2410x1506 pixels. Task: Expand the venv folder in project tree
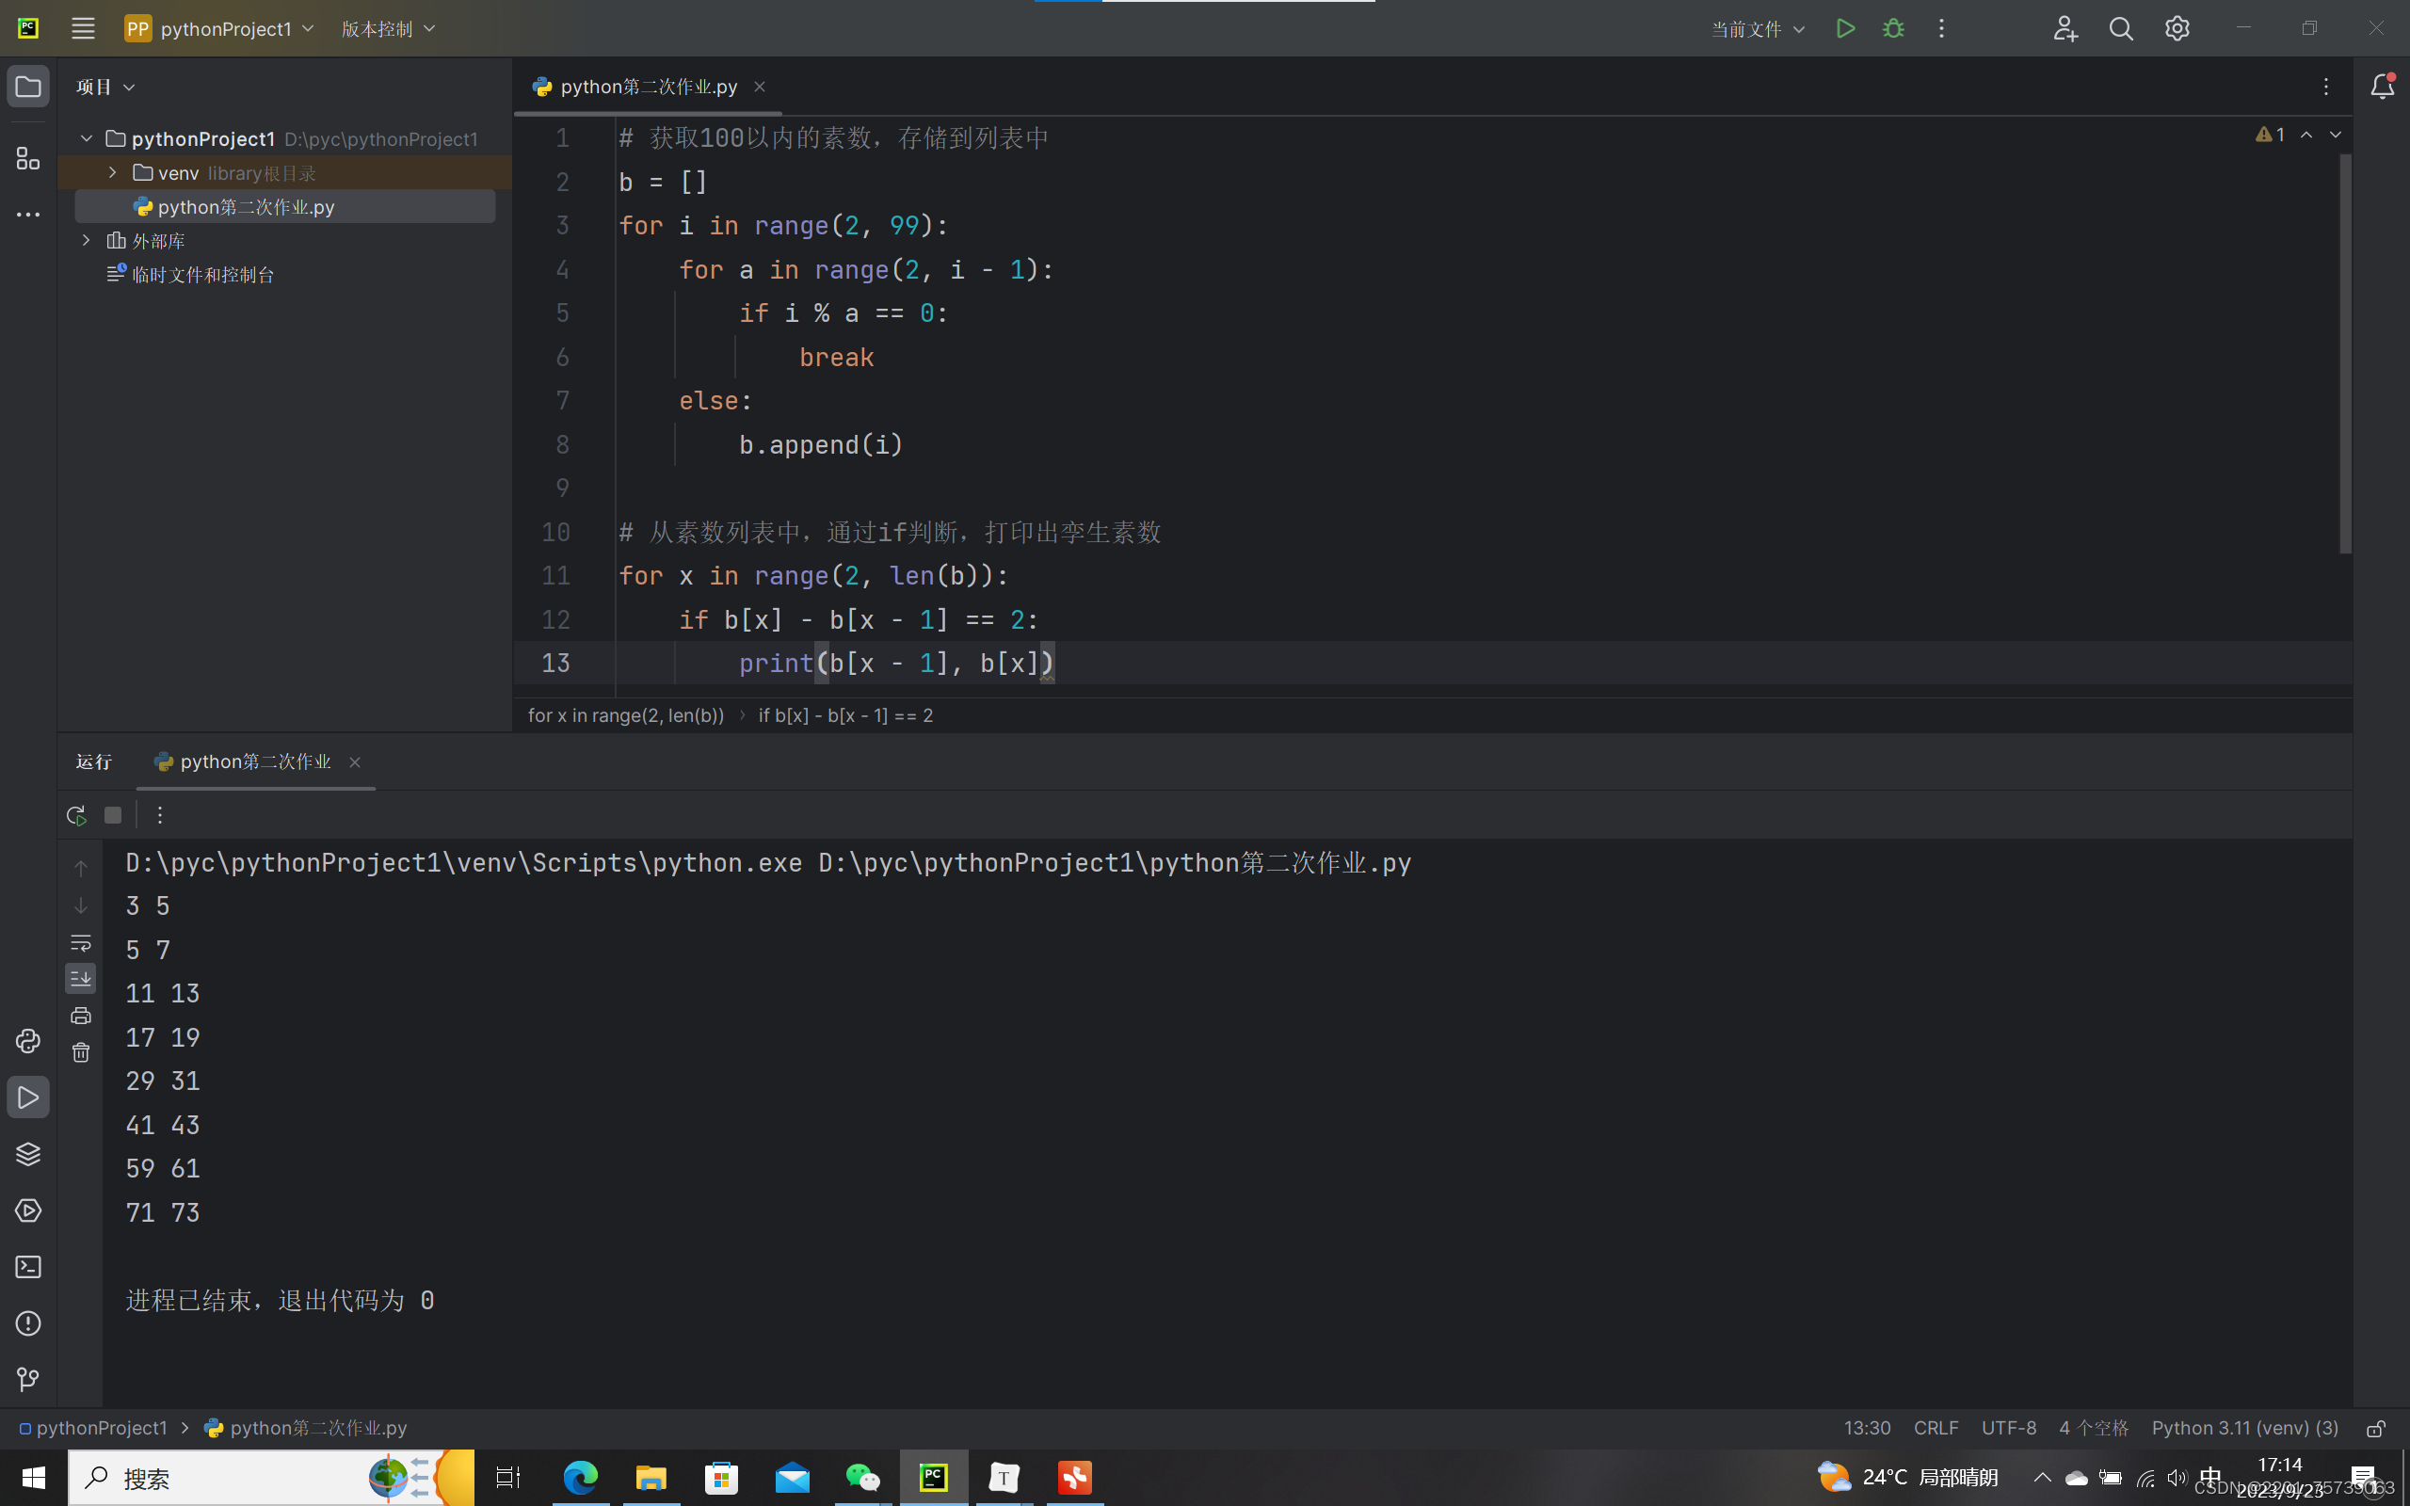pyautogui.click(x=113, y=173)
